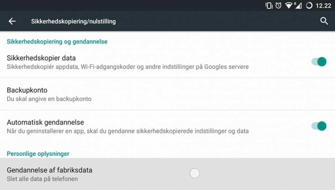Tap the mobile signal roaming icon

point(298,6)
